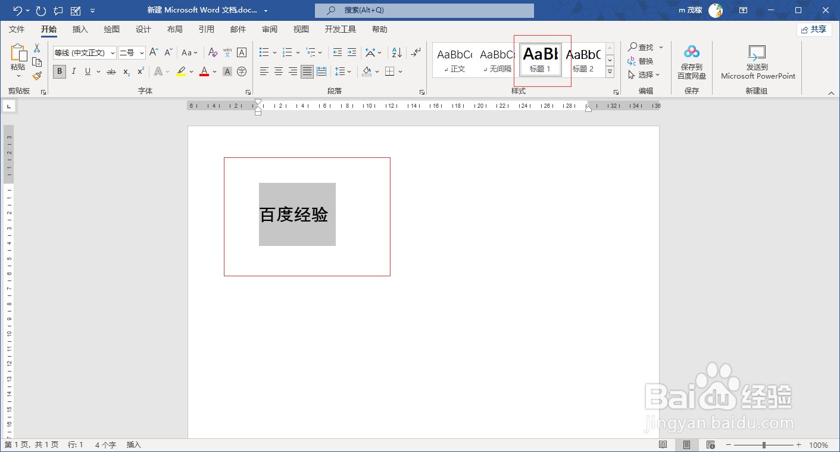Align text left icon
The image size is (840, 452).
coord(264,71)
